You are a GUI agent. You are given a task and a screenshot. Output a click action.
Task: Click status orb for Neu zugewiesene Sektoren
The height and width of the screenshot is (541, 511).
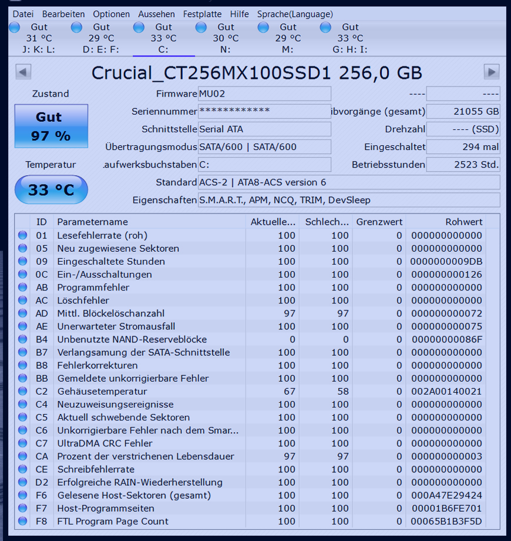pos(23,248)
